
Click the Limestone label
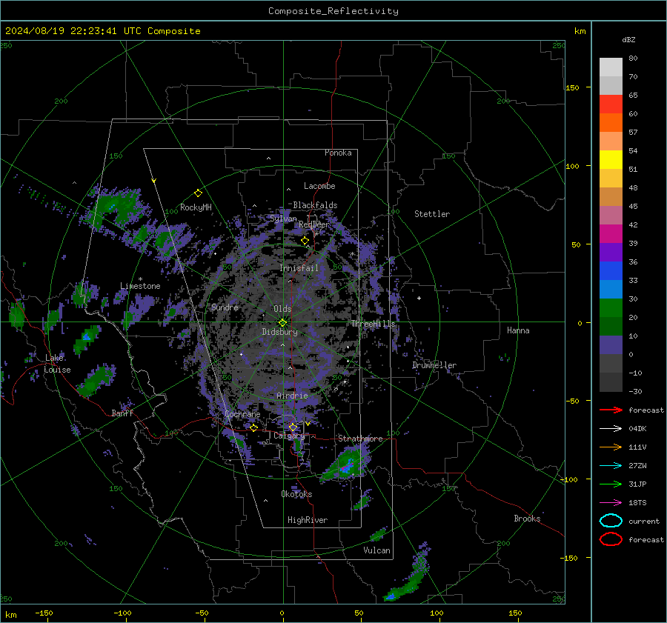point(140,286)
